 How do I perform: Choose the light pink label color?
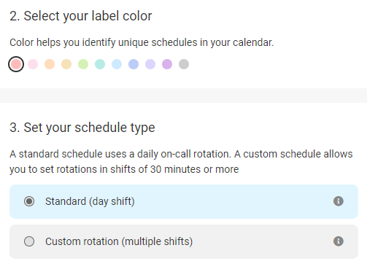[33, 64]
